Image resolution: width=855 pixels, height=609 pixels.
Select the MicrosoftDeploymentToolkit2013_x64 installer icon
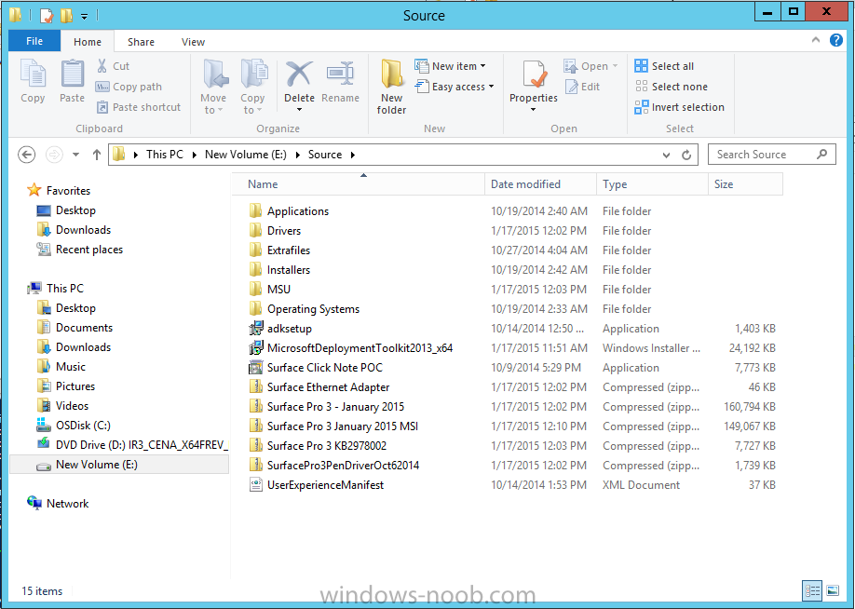256,348
